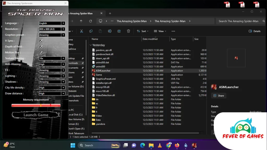Open Google Chrome from the taskbar

pos(168,145)
